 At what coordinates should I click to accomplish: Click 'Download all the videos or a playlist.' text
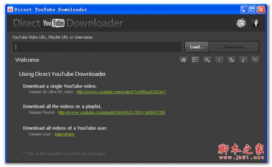[62, 107]
